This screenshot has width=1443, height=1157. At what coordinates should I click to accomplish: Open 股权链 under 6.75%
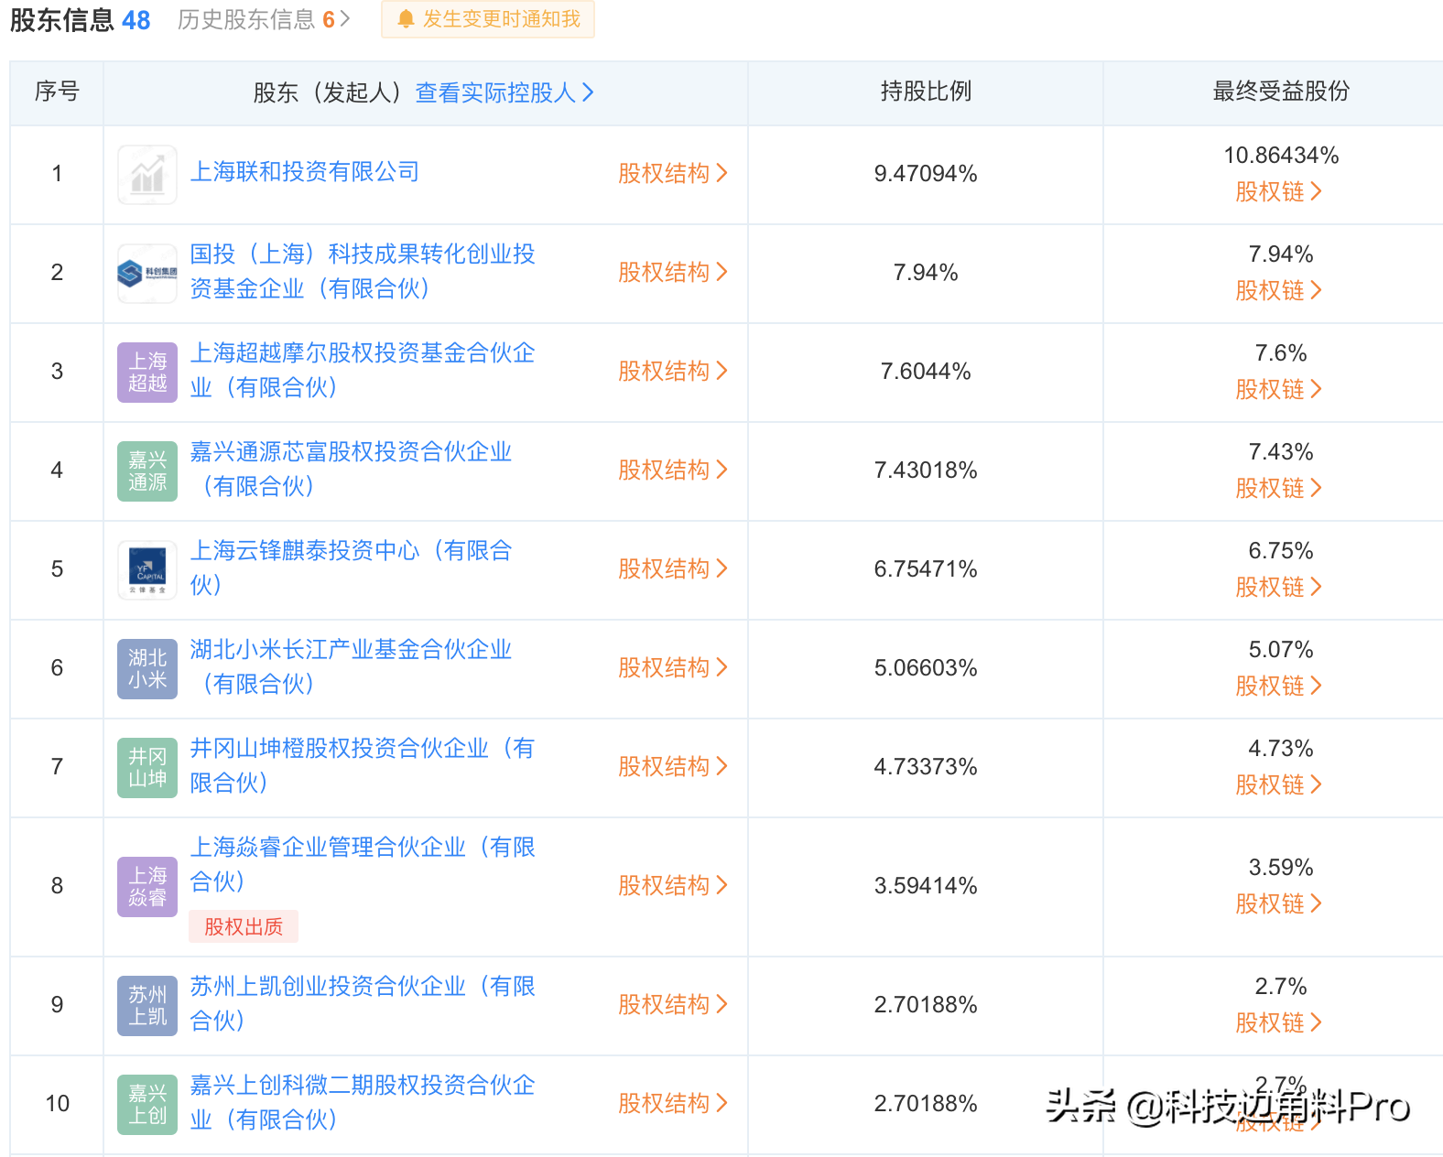click(x=1279, y=587)
